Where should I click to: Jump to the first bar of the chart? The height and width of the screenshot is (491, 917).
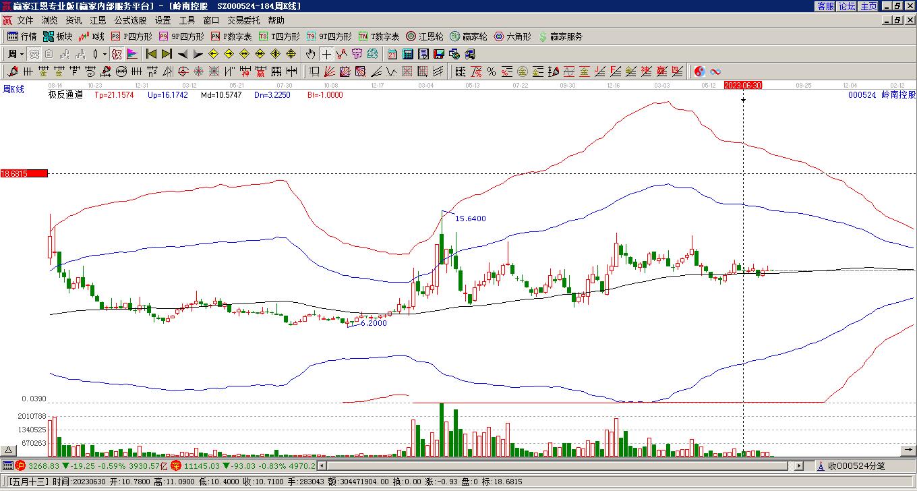[x=151, y=54]
